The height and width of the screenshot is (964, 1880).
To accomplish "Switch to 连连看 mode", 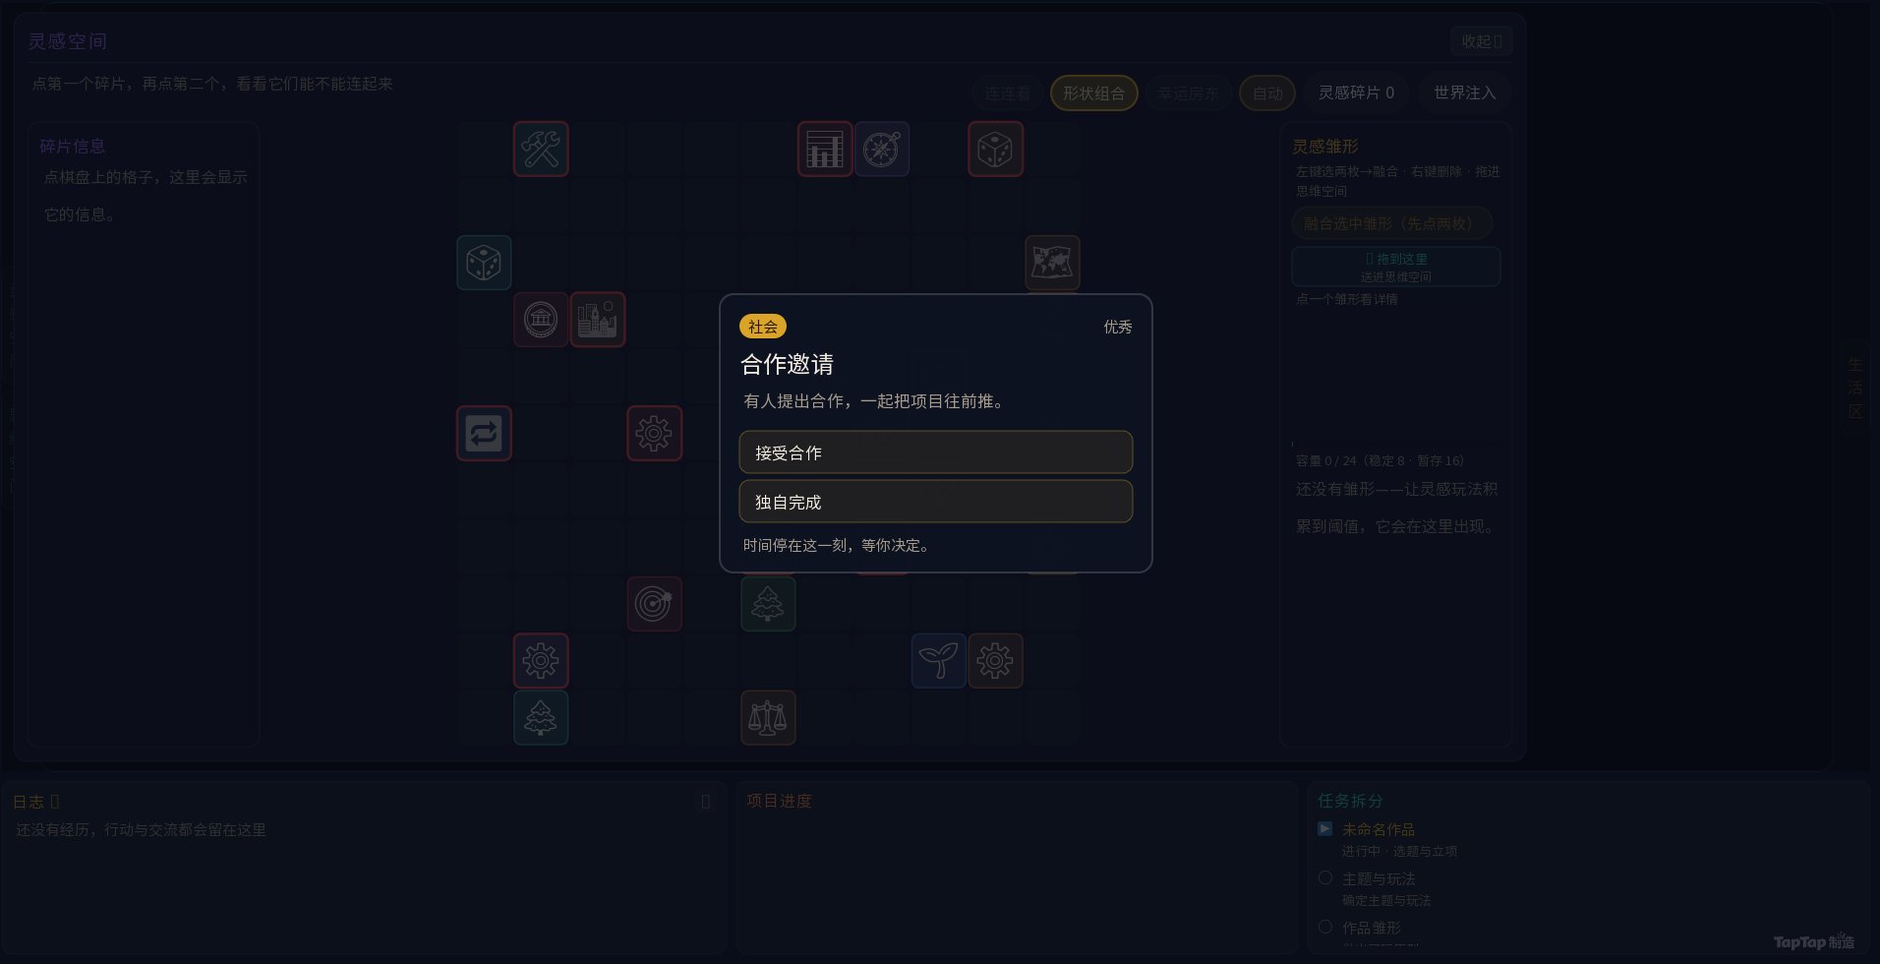I will tap(1008, 93).
